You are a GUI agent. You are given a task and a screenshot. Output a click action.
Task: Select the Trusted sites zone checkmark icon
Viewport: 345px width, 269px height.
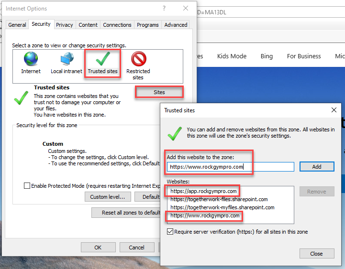(103, 59)
